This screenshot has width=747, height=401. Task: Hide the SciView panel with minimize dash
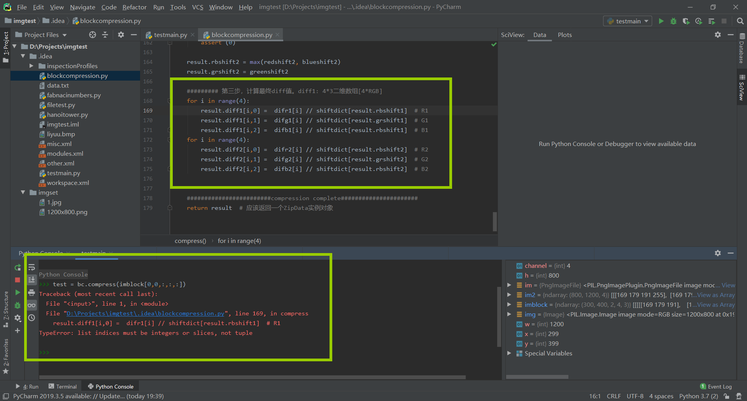[x=731, y=35]
